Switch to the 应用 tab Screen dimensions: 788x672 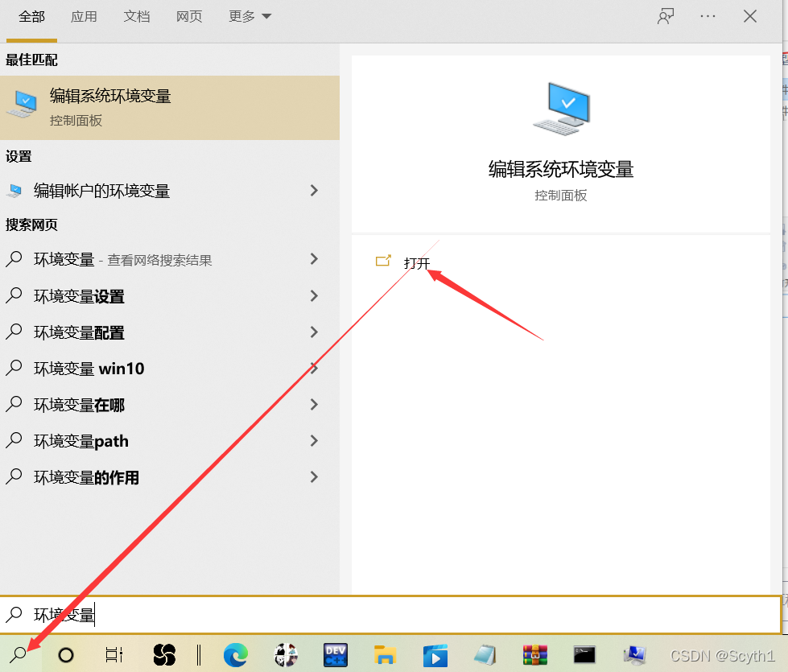tap(84, 17)
